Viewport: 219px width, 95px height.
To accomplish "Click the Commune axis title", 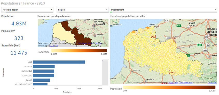I will (3, 72).
